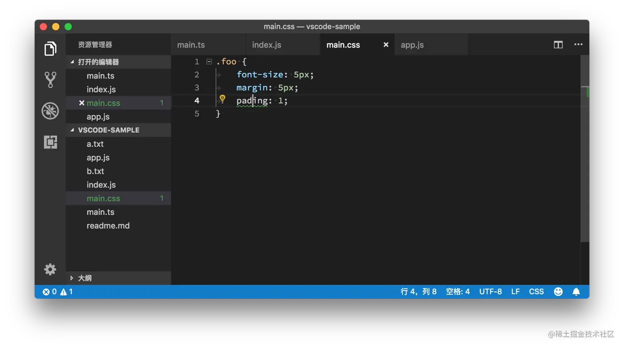Open app.js in VSCODE-SAMPLE folder
Image resolution: width=624 pixels, height=348 pixels.
tap(118, 158)
